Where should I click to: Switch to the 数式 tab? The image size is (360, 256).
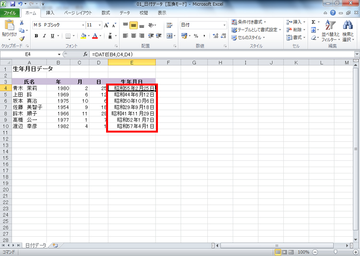(x=106, y=13)
